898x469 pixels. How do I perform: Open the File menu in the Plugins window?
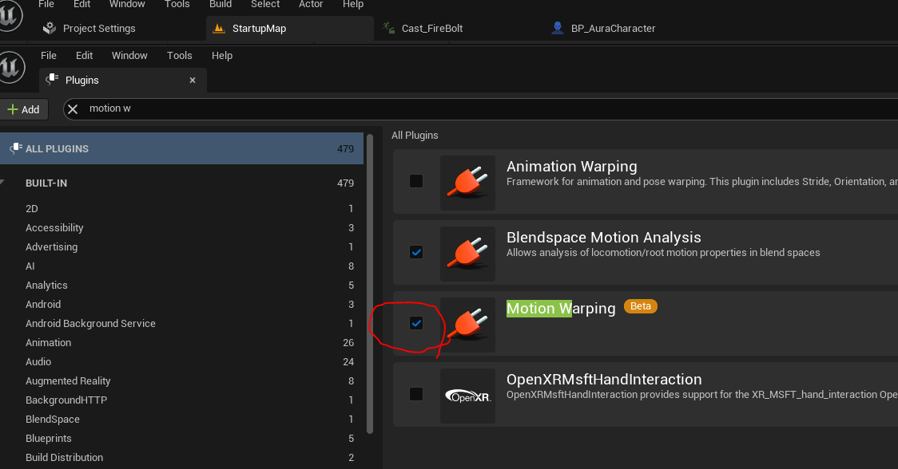coord(49,56)
